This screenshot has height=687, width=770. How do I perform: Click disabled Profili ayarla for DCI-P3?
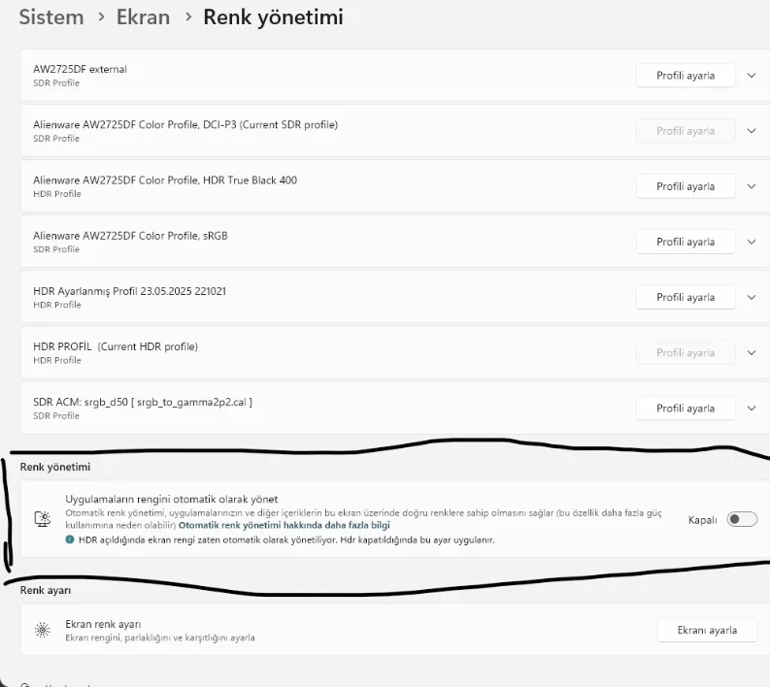pos(686,131)
